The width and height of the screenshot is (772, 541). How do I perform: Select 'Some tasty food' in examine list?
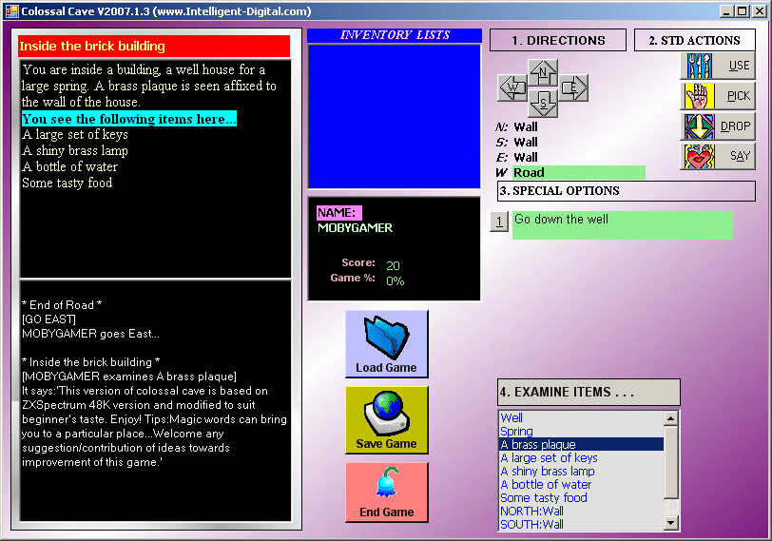point(543,497)
